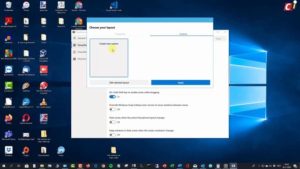Select the VLC media player icon

[x=44, y=103]
